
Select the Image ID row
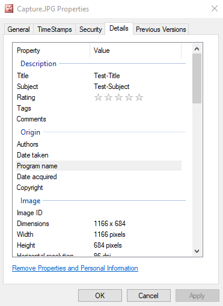click(x=99, y=213)
